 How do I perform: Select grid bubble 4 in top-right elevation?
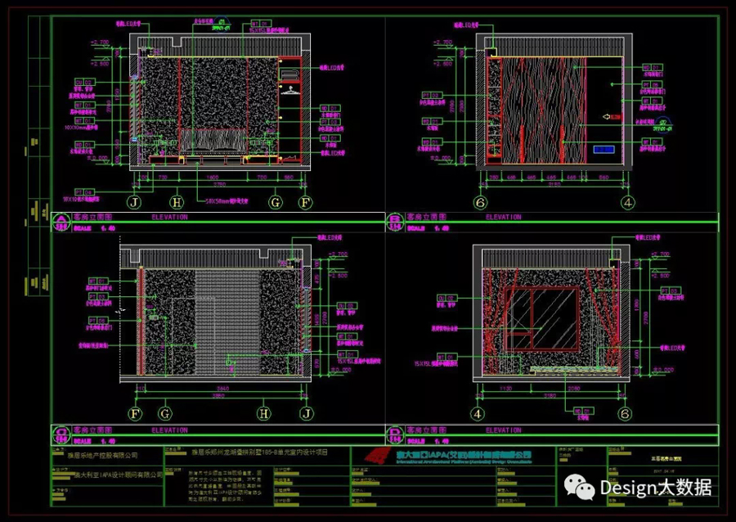[628, 201]
